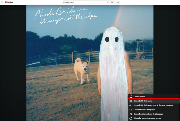Click the debug bug icon
This screenshot has height=121, width=180.
click(131, 114)
